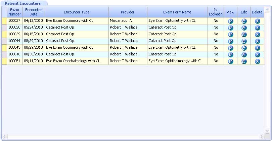Sort by Exam Form Name header
Image resolution: width=272 pixels, height=141 pixels.
pyautogui.click(x=177, y=12)
